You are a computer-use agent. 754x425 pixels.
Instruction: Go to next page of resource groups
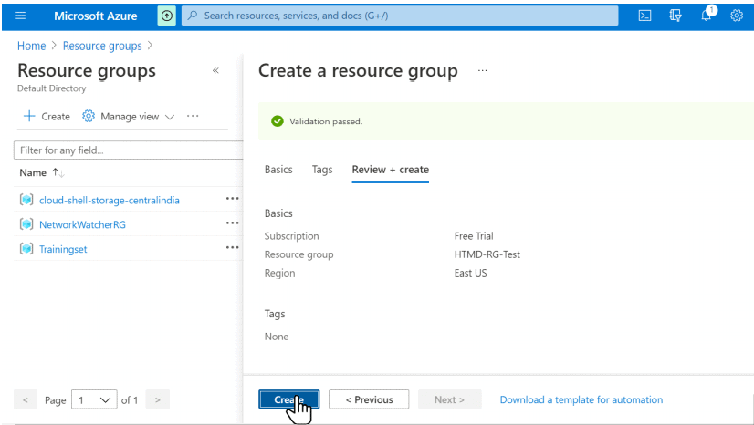point(157,399)
